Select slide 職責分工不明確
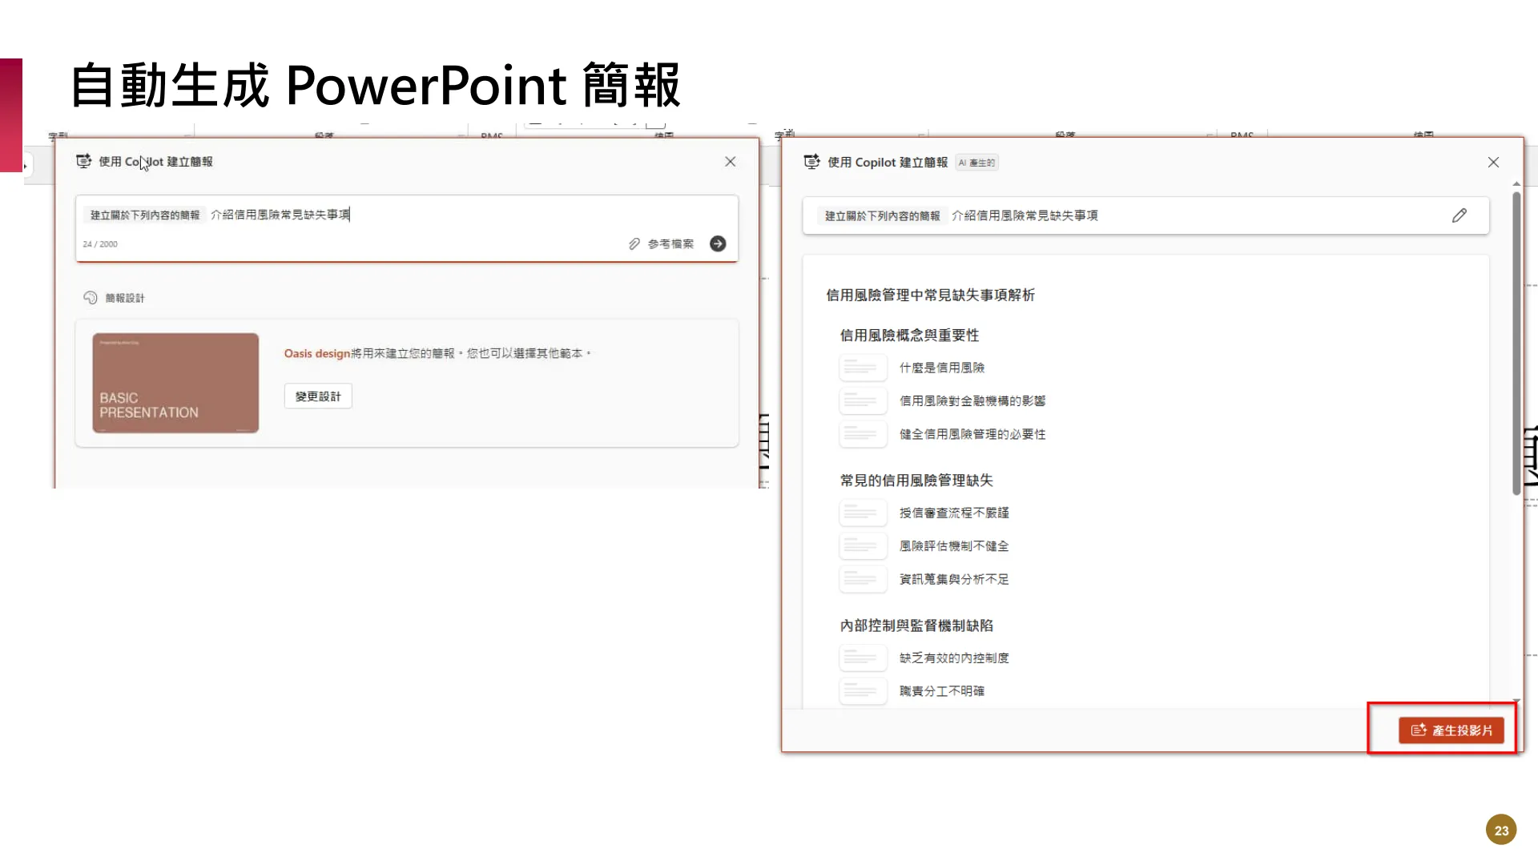This screenshot has height=865, width=1538. tap(942, 691)
